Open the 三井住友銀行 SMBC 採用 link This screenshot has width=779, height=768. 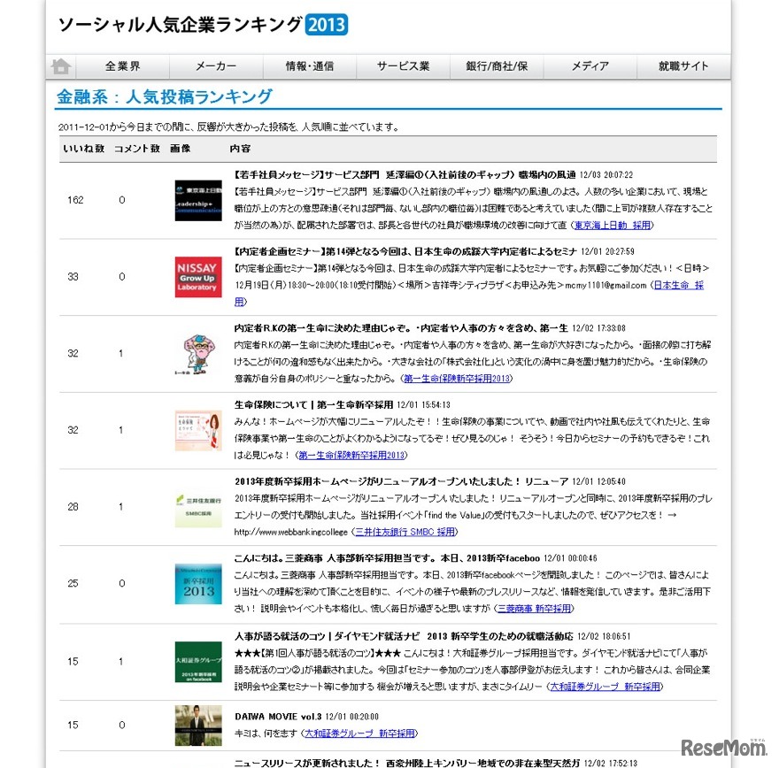[405, 532]
